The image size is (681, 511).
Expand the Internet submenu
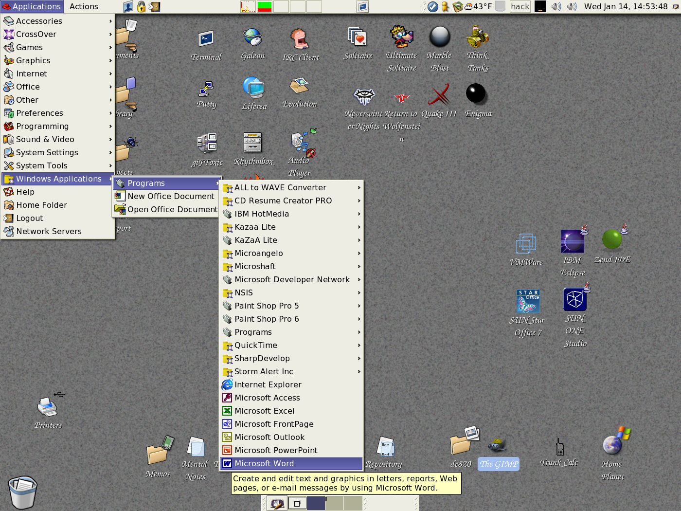pyautogui.click(x=58, y=73)
